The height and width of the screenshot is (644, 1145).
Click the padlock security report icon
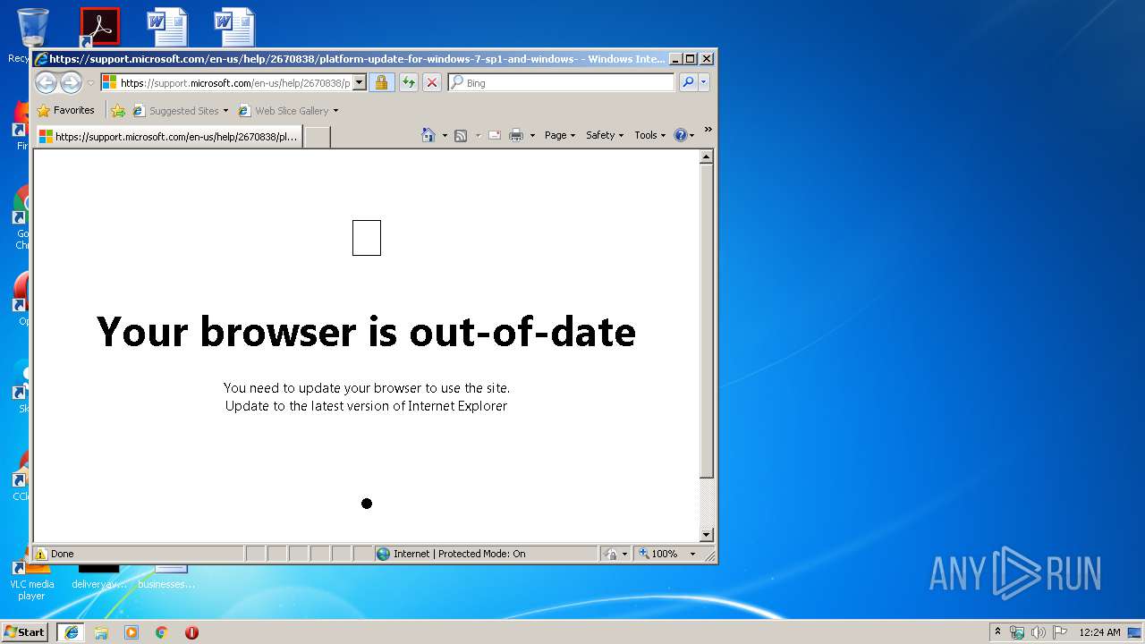pyautogui.click(x=381, y=82)
